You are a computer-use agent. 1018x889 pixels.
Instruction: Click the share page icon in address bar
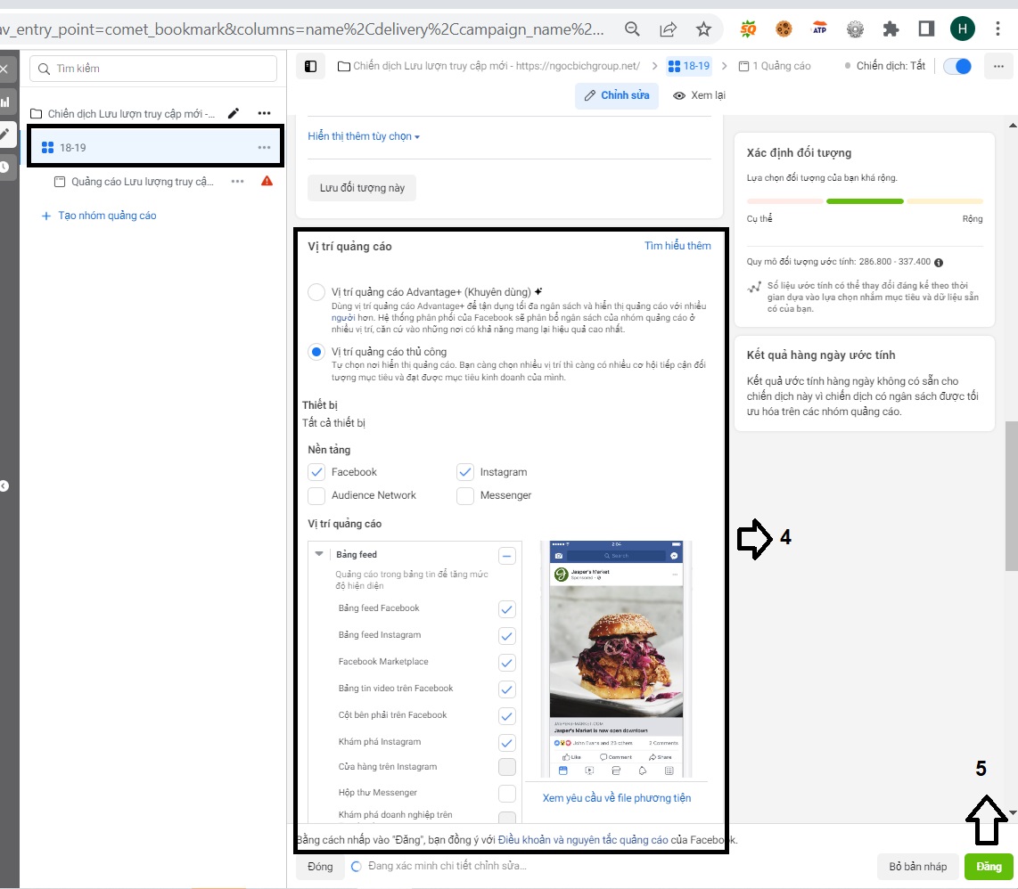(x=668, y=29)
